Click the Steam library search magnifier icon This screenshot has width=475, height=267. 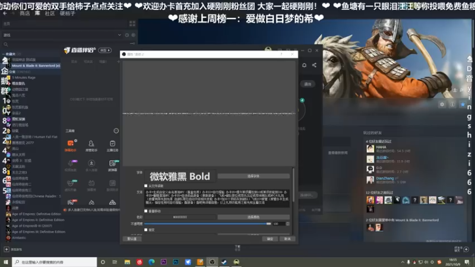[x=6, y=44]
